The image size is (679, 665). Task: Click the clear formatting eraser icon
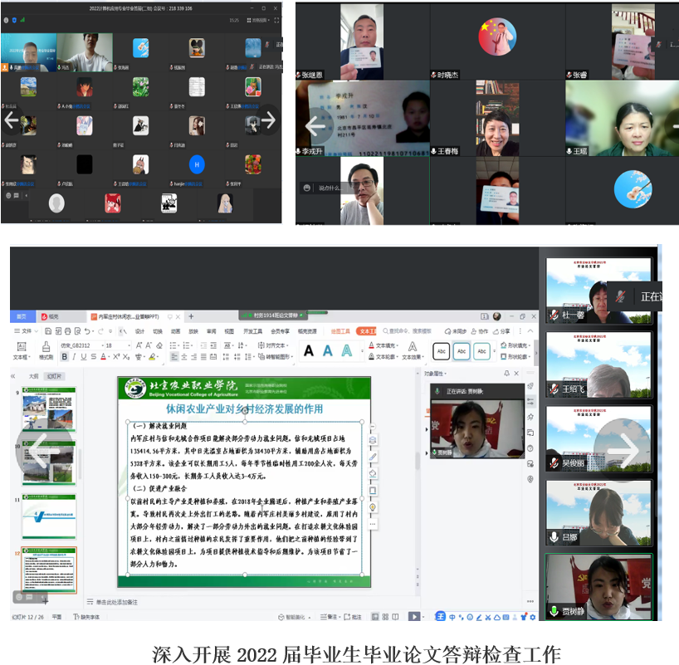tap(159, 345)
